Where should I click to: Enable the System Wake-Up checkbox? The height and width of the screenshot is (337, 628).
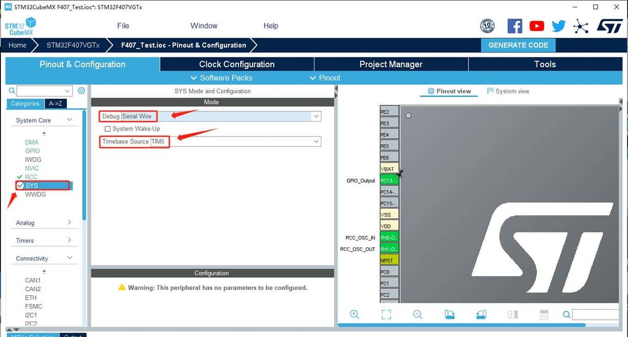pos(107,129)
